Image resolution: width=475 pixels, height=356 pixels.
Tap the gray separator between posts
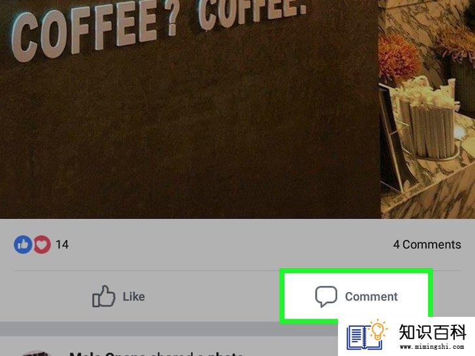click(169, 329)
